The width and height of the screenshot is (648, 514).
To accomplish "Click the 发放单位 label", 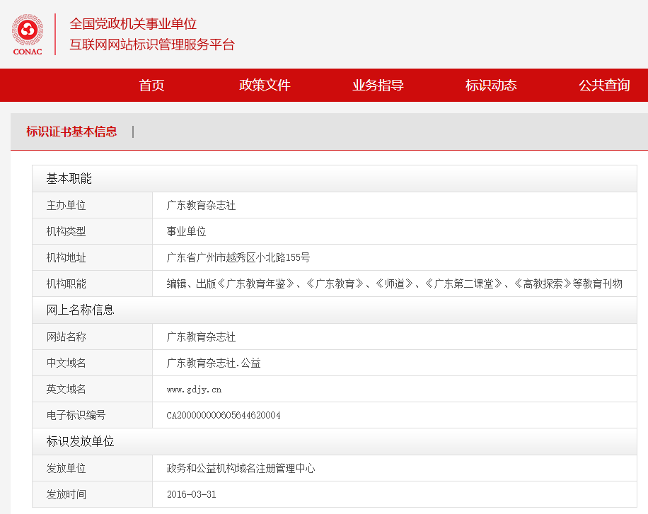I will click(x=66, y=468).
